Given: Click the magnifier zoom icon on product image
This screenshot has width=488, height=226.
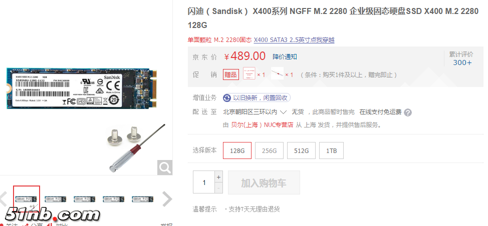Looking at the screenshot, I should pyautogui.click(x=165, y=167).
